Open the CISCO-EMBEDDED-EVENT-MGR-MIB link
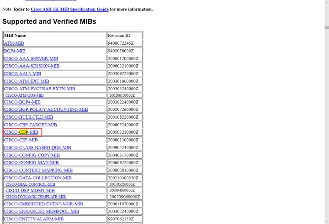Viewport: 329px width, 224px height. click(x=43, y=204)
